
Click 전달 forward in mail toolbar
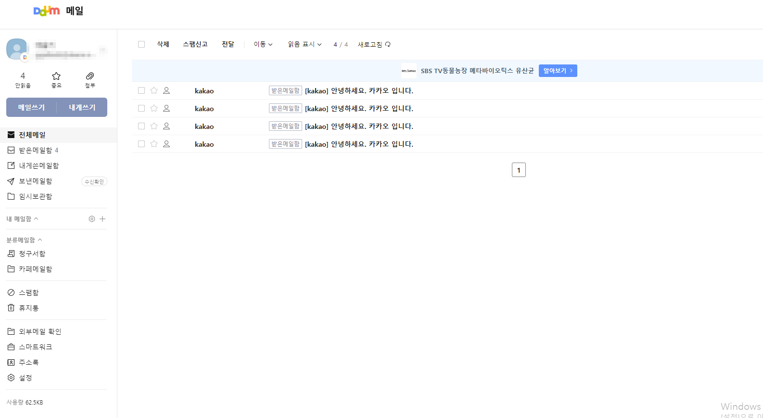228,44
